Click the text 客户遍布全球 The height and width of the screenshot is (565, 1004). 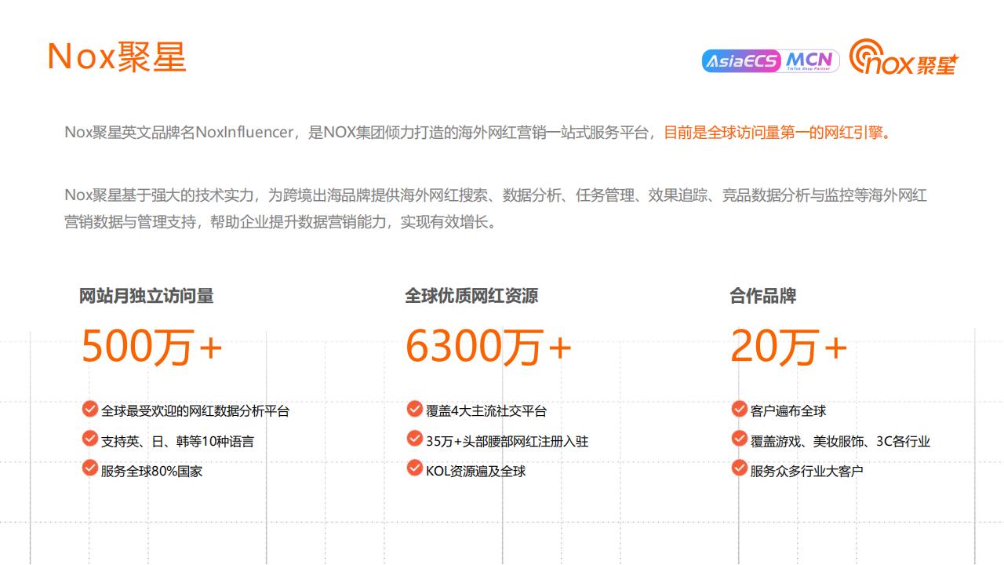tap(788, 410)
